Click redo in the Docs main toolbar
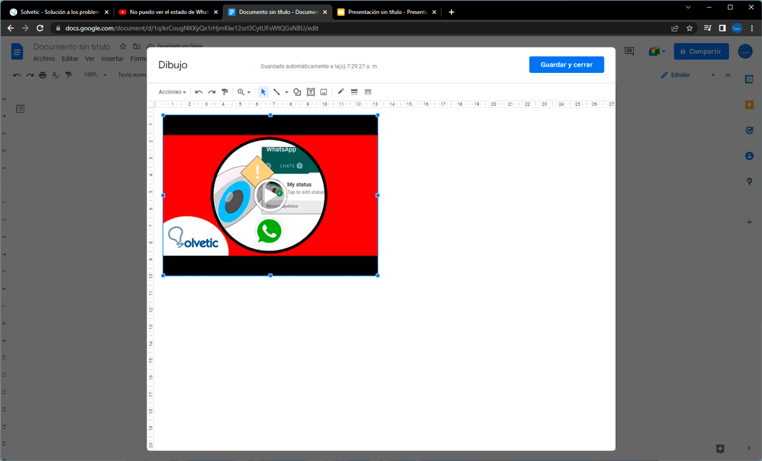762x461 pixels. [x=30, y=75]
